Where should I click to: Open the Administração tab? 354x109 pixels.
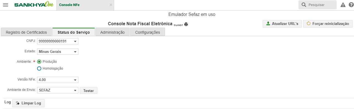click(112, 32)
